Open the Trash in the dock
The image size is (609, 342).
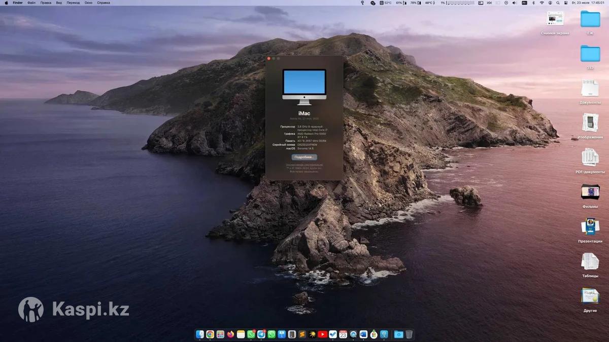[409, 334]
